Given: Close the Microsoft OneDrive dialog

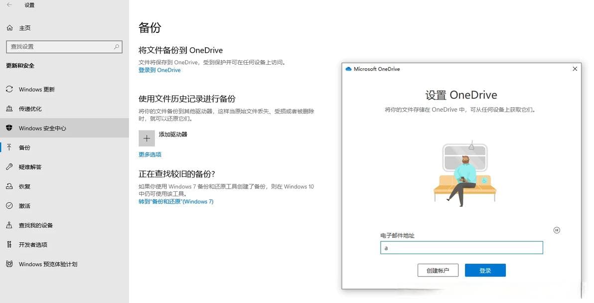Looking at the screenshot, I should point(575,69).
